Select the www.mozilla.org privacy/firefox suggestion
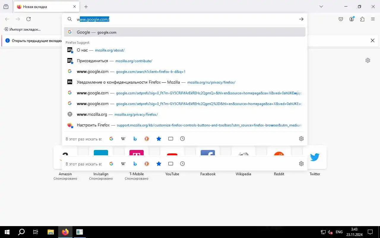The height and width of the screenshot is (238, 380). pos(185,114)
